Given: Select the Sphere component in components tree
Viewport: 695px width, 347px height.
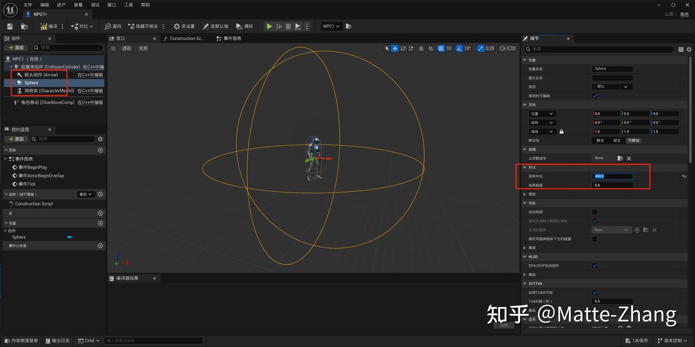Looking at the screenshot, I should pos(31,82).
